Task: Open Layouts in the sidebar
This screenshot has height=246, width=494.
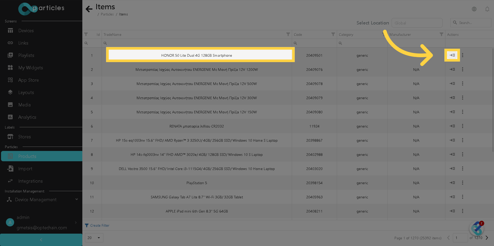Action: pos(26,92)
